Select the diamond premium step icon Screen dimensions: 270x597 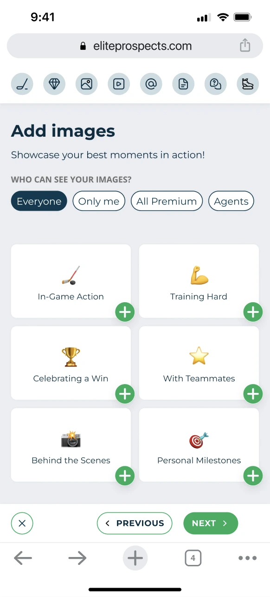pyautogui.click(x=54, y=84)
